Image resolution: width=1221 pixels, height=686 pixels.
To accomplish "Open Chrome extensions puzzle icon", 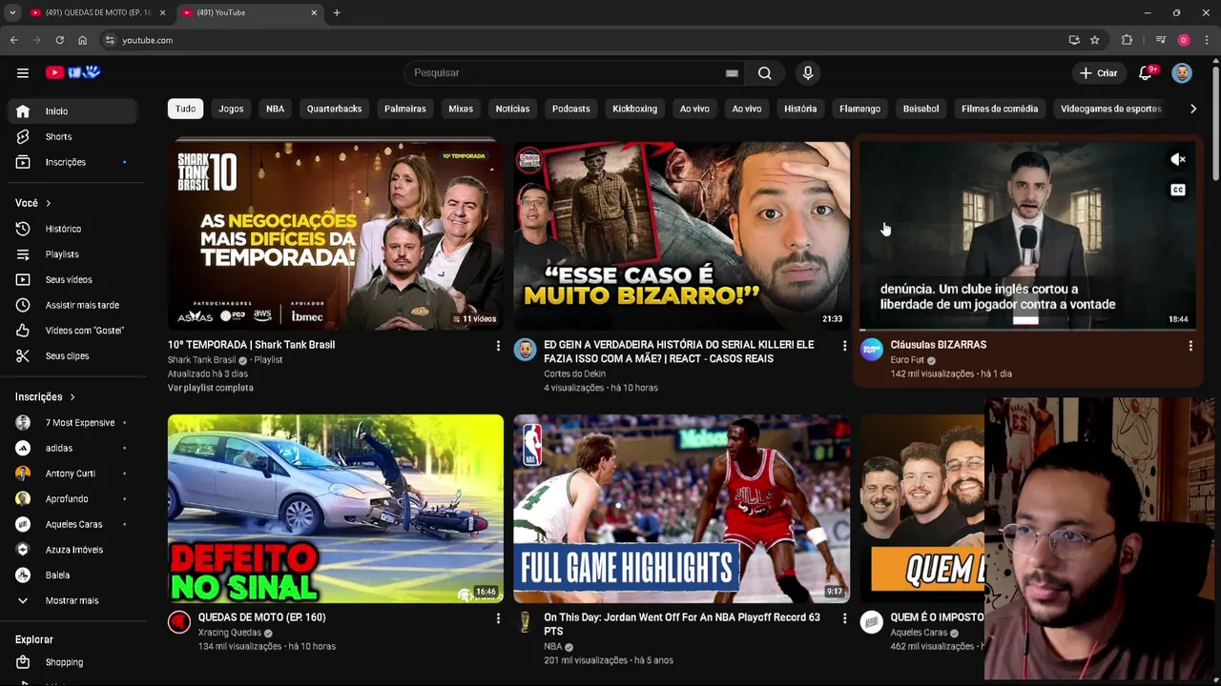I will click(x=1127, y=40).
